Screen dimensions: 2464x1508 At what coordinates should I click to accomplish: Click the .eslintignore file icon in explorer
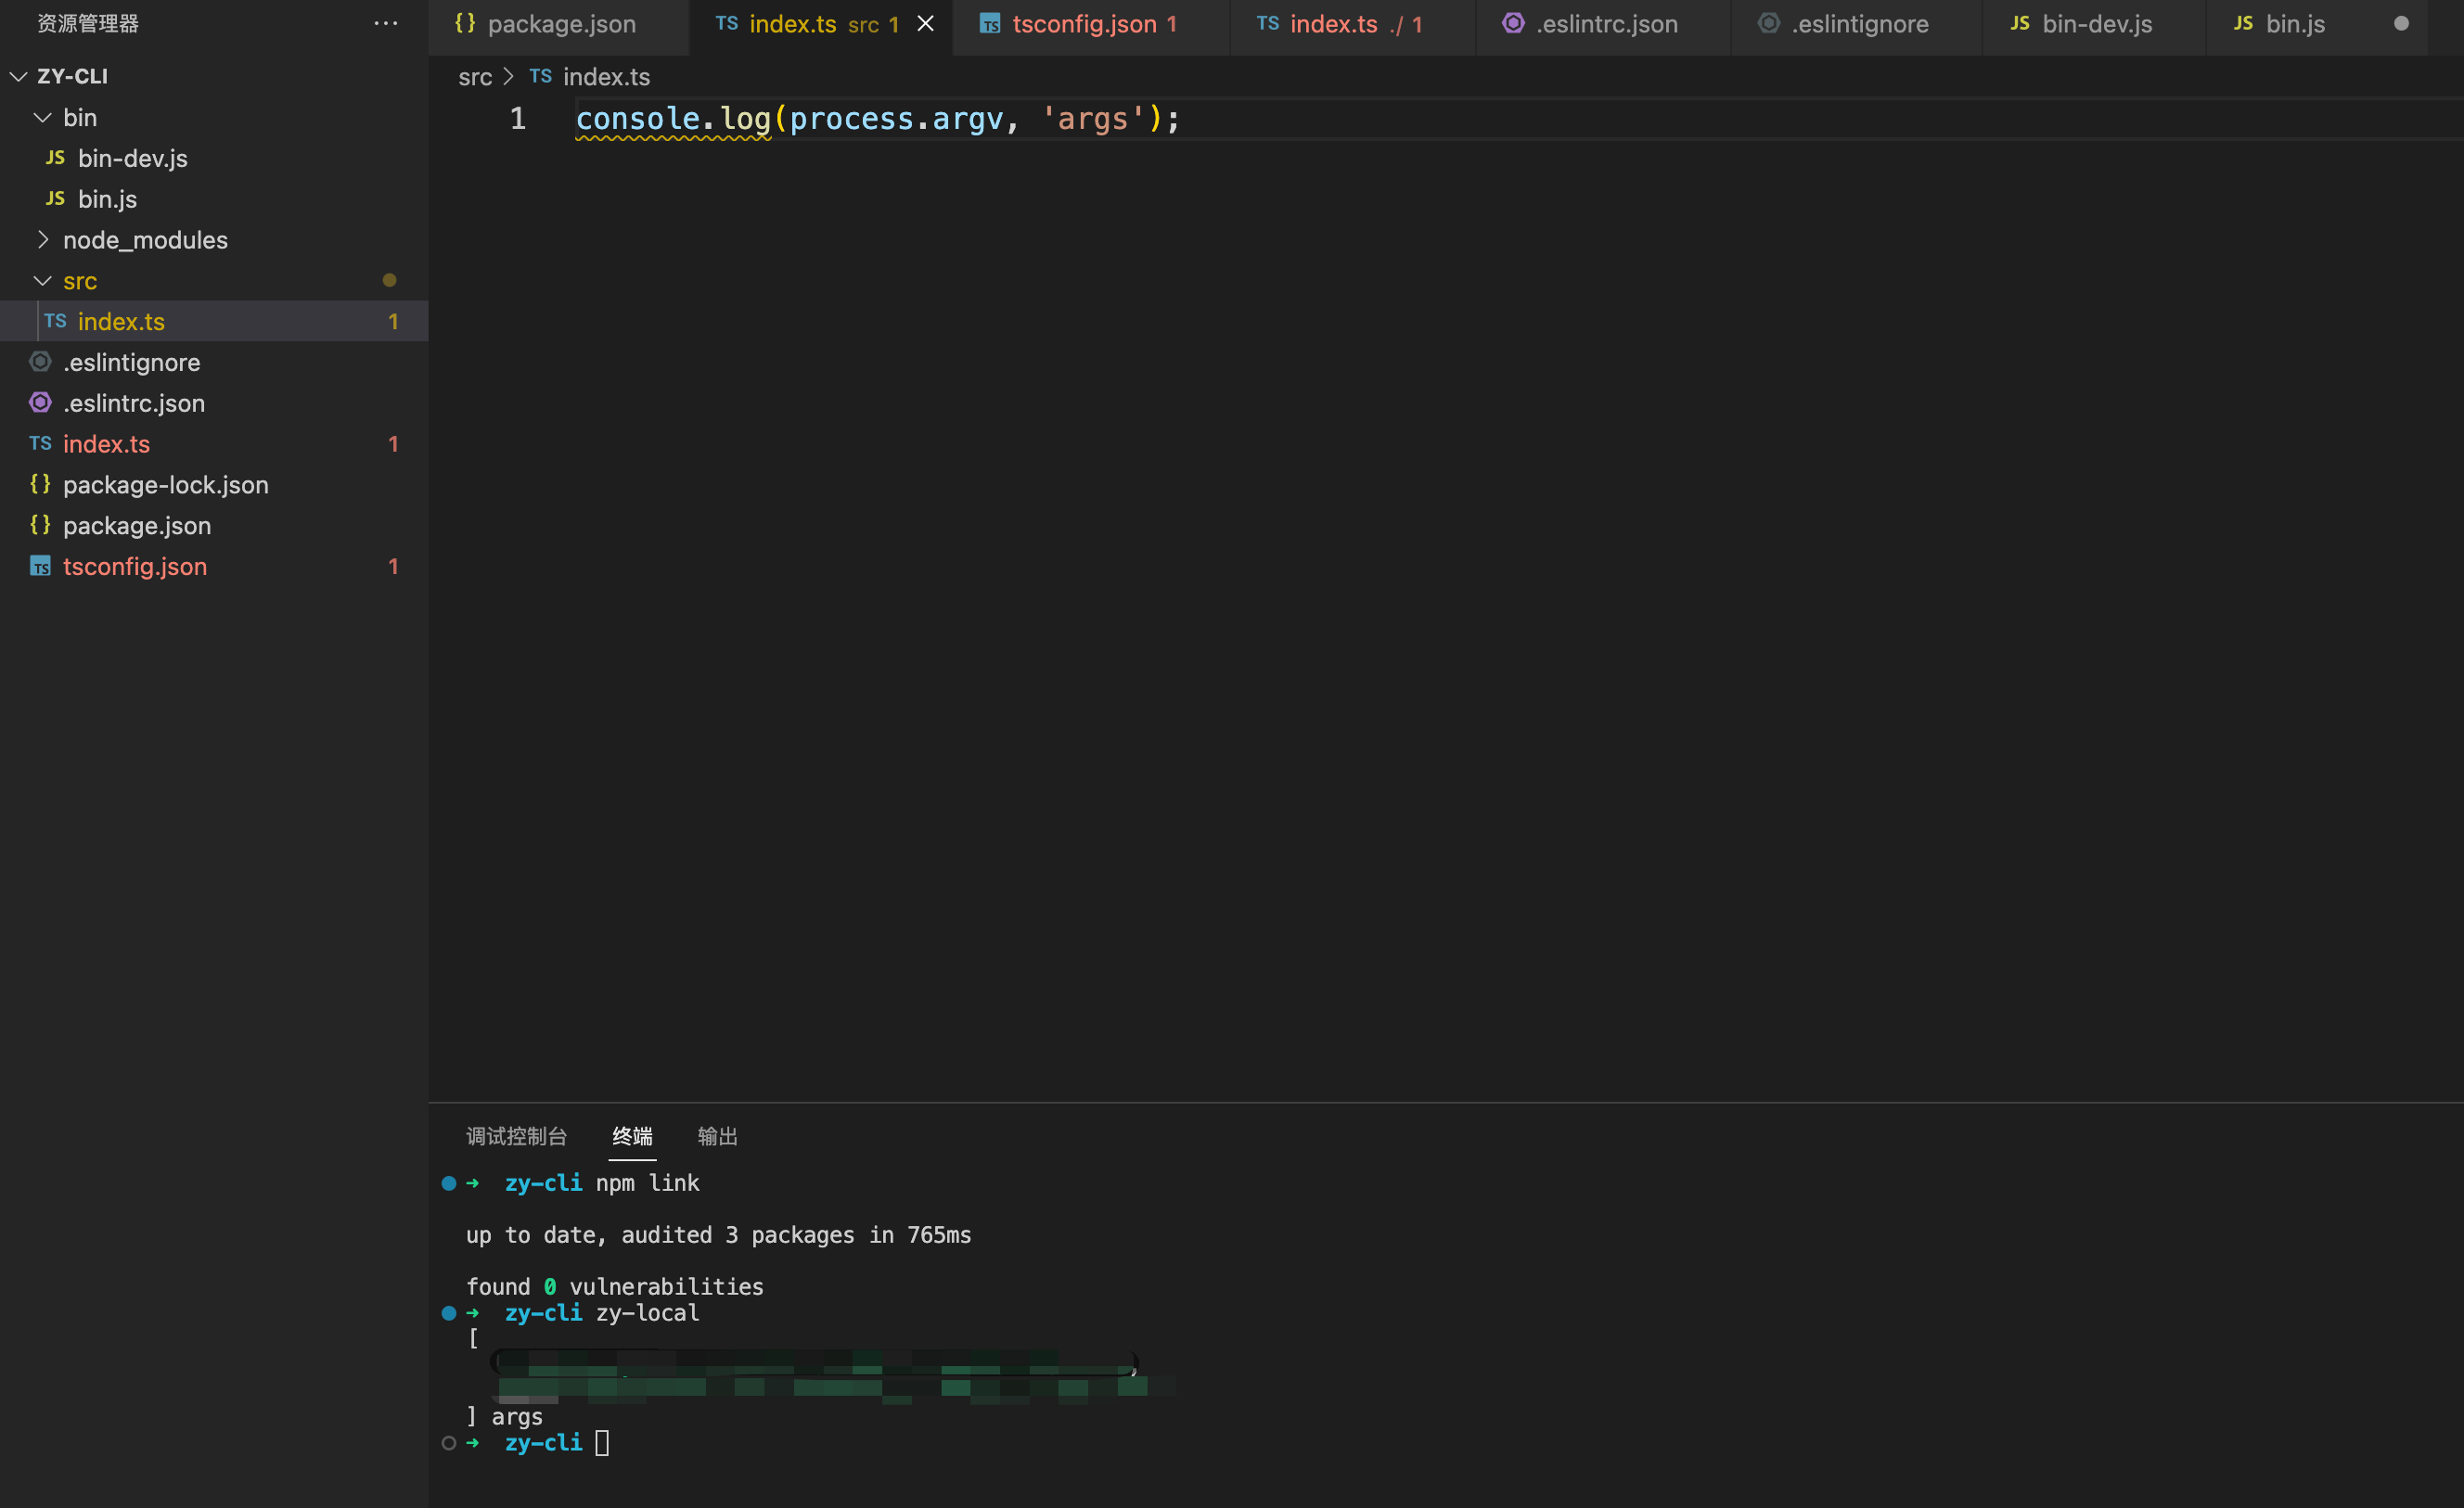[40, 361]
